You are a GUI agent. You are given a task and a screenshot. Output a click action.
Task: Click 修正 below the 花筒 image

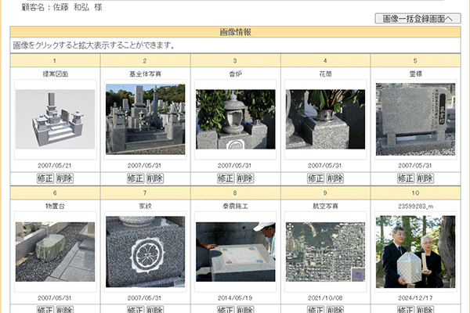point(316,178)
